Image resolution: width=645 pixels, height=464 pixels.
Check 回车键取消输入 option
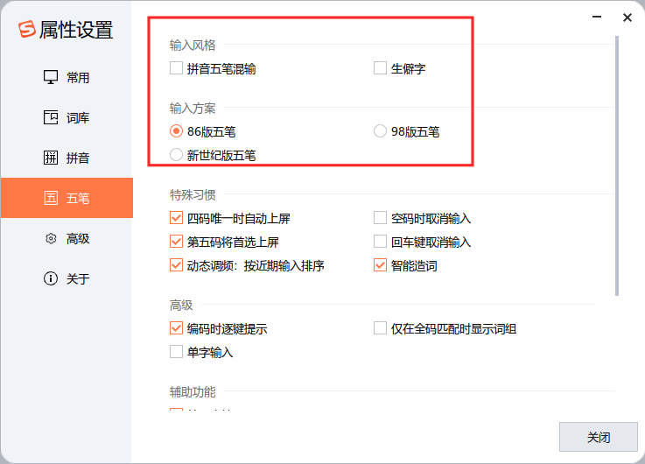pyautogui.click(x=380, y=242)
